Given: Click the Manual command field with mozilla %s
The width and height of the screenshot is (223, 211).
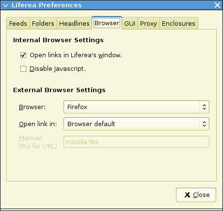Looking at the screenshot, I should pos(136,142).
